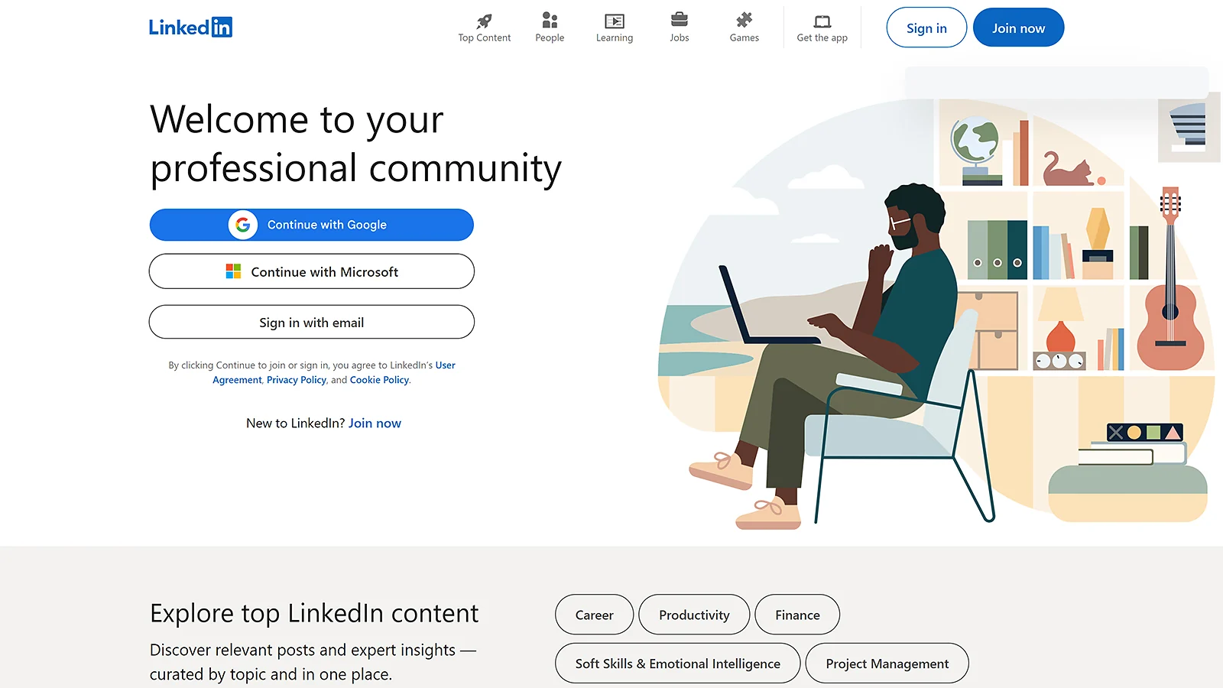The width and height of the screenshot is (1223, 688).
Task: Open the Jobs briefcase icon
Action: pyautogui.click(x=680, y=20)
